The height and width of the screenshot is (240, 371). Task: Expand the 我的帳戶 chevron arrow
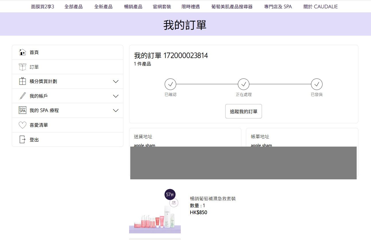point(116,96)
